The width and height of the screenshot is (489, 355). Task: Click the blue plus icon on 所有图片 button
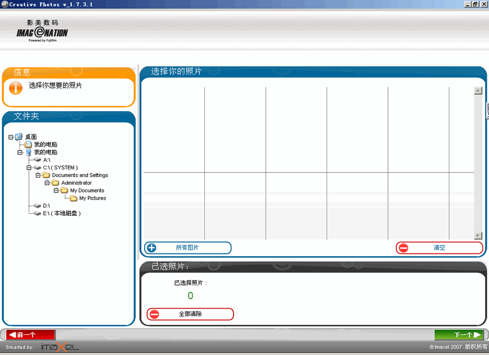pyautogui.click(x=151, y=248)
